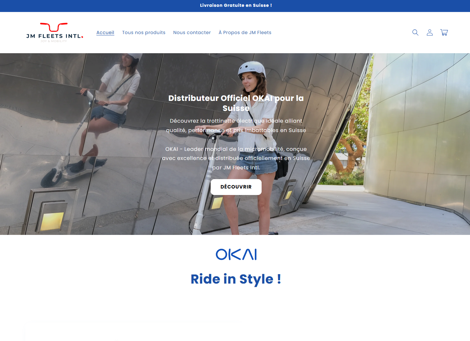The height and width of the screenshot is (341, 470).
Task: Open À Propos de JM Fleets page
Action: (245, 32)
